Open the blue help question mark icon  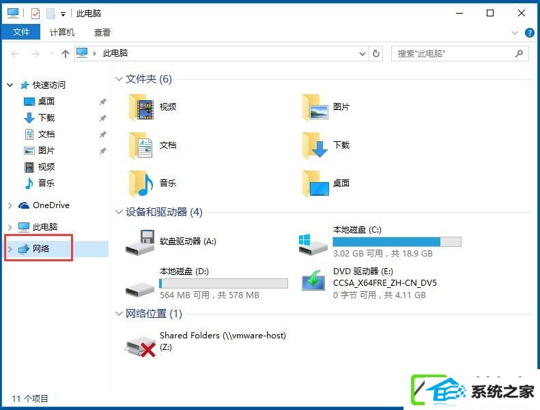[x=529, y=33]
